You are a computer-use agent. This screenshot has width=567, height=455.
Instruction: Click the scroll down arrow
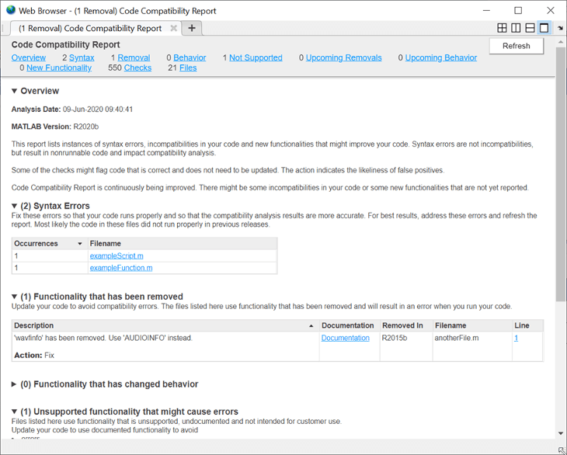pyautogui.click(x=561, y=433)
